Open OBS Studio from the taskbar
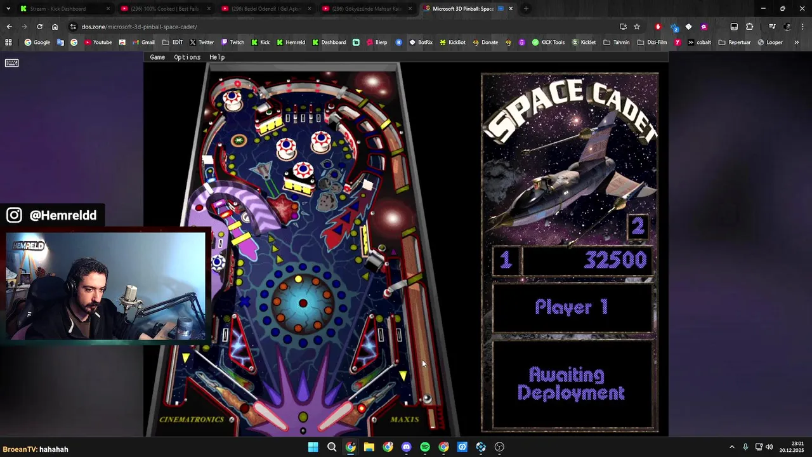This screenshot has height=457, width=812. [x=499, y=447]
